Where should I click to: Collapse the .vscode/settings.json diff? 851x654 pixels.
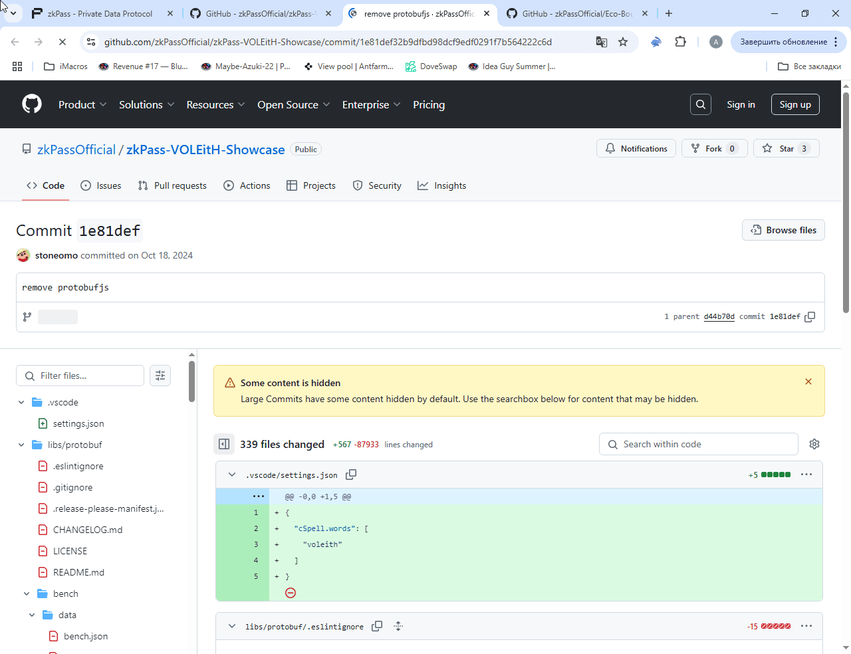click(232, 475)
